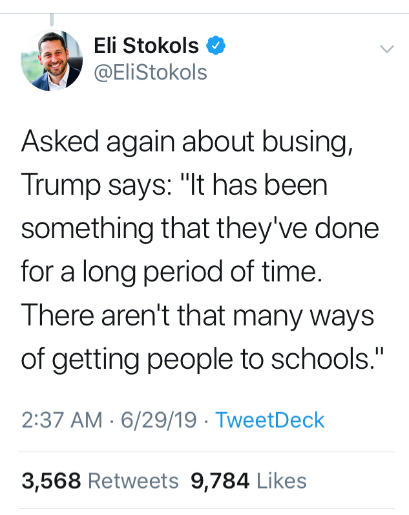Click the "There aren't that many ways" line
The height and width of the screenshot is (515, 409).
197,316
